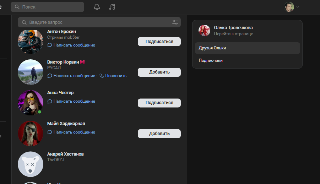Click the magnifier icon in top search
320x184 pixels.
17,7
